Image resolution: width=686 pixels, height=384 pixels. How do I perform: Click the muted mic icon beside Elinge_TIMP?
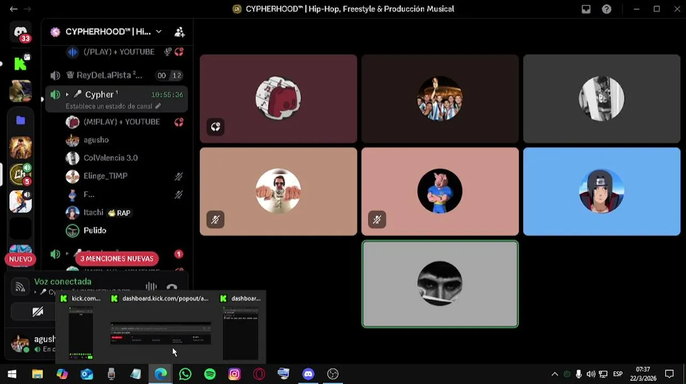178,176
